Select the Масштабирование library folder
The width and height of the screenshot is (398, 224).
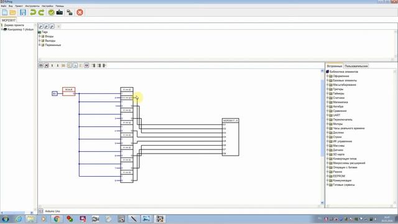(x=345, y=85)
